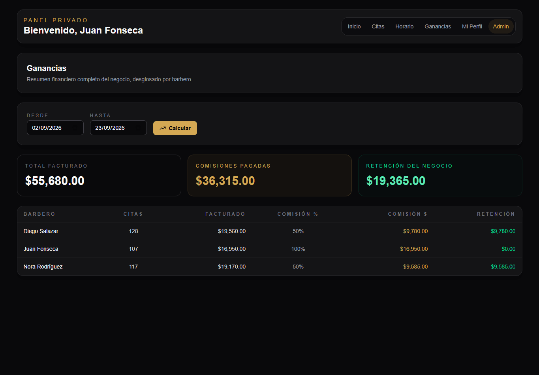The height and width of the screenshot is (375, 539).
Task: Open the calendar picker in Desde field
Action: coord(75,128)
